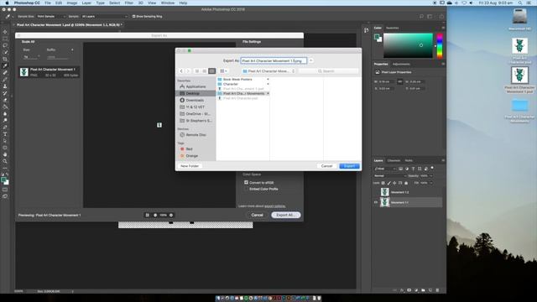Select the Type tool
Screen dimensions: 537x302
(x=5, y=134)
